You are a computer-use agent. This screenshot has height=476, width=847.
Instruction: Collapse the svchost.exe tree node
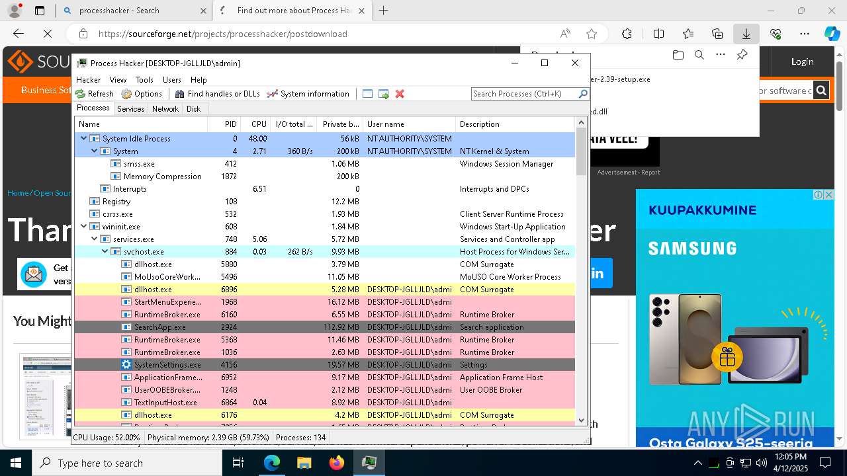tap(105, 251)
